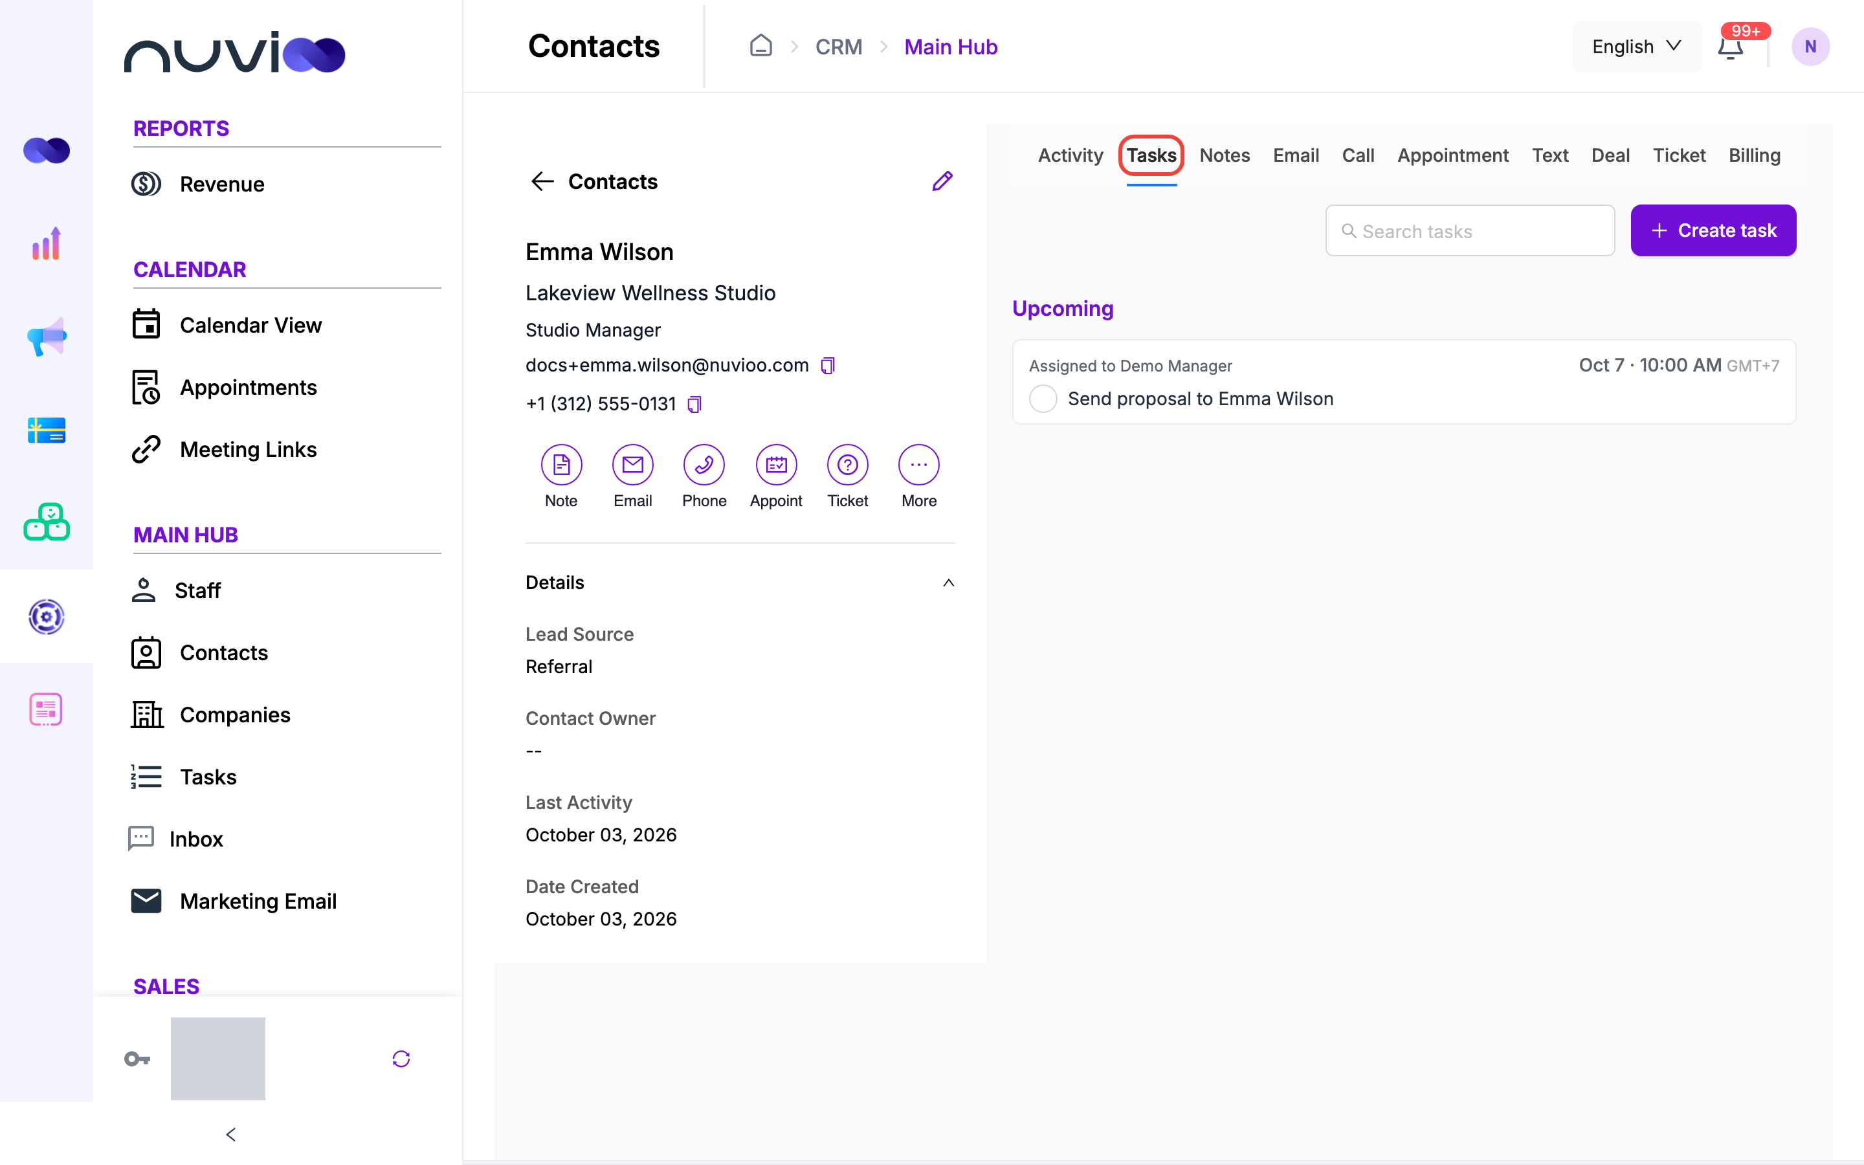Open the Deal tab
Image resolution: width=1864 pixels, height=1165 pixels.
tap(1610, 155)
